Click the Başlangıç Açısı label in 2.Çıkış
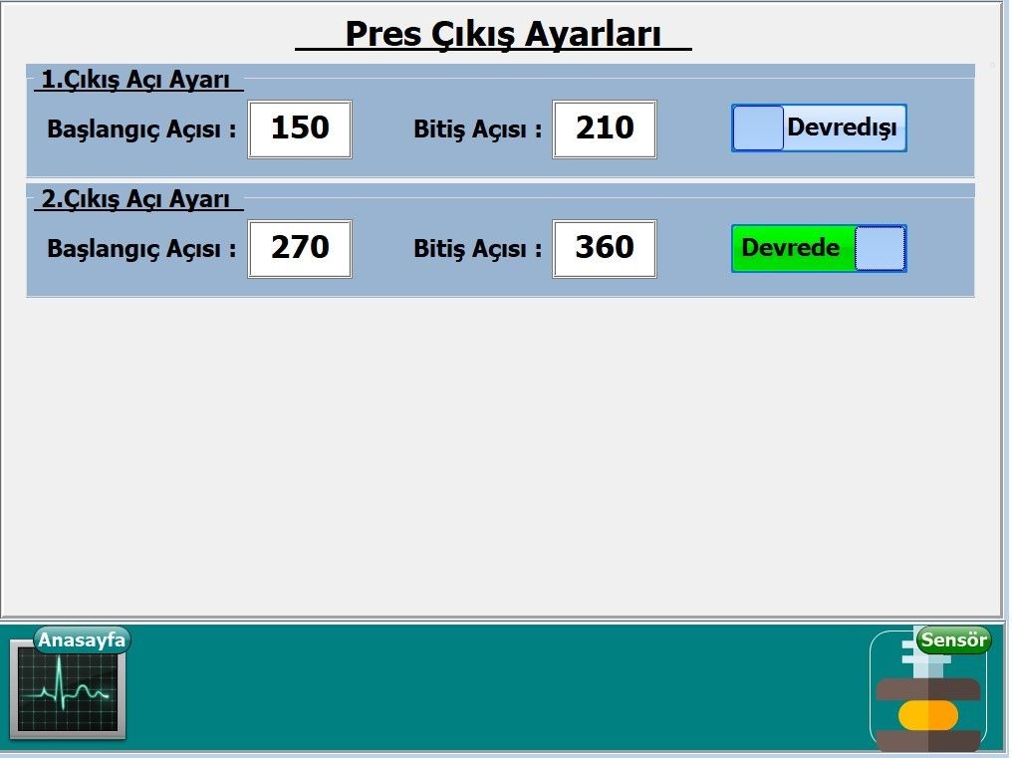 [141, 249]
